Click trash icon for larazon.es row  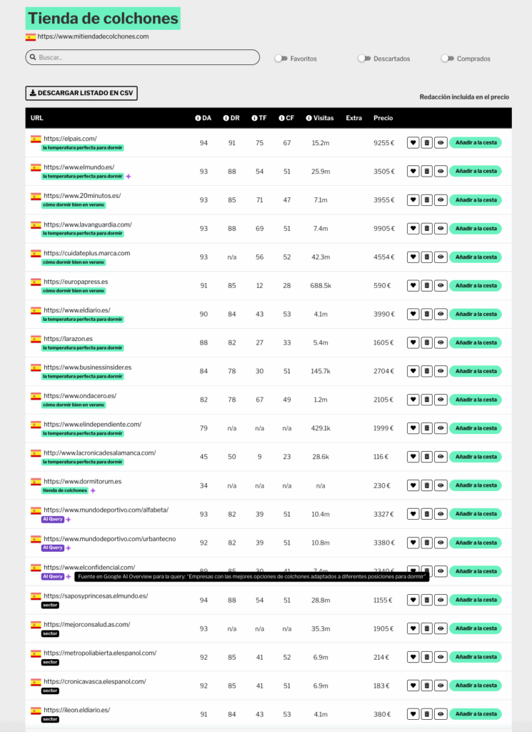coord(426,342)
